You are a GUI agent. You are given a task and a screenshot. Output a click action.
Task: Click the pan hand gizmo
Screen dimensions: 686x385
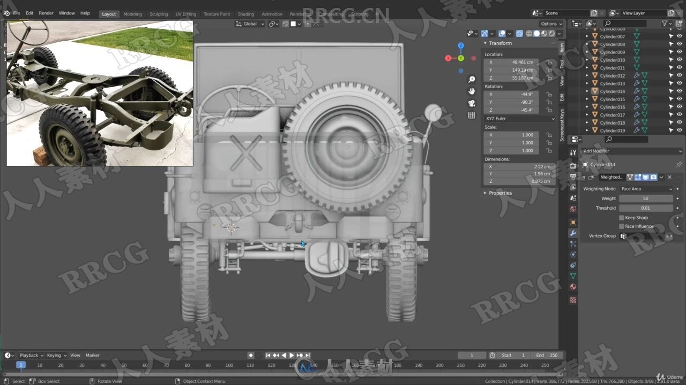[x=472, y=91]
